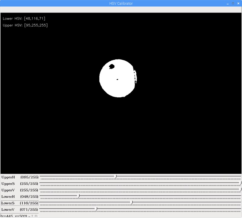Click the large black hole in the mask

tap(112, 66)
